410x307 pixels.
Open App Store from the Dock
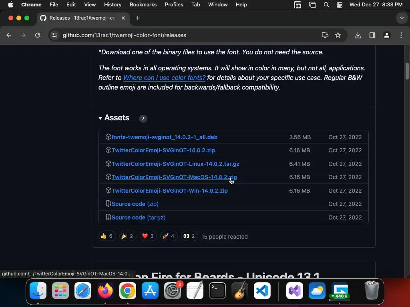click(150, 291)
